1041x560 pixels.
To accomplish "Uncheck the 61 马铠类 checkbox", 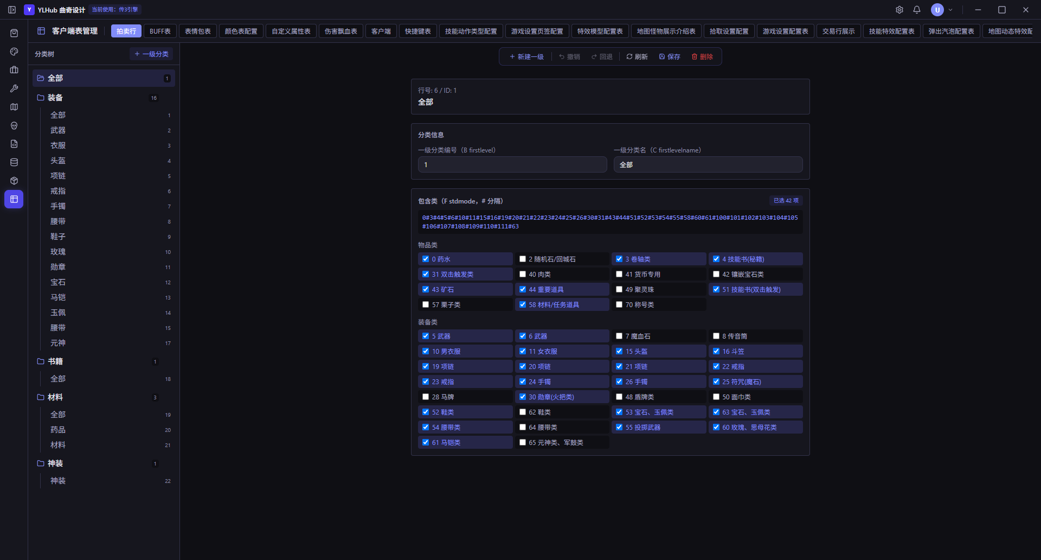I will tap(426, 442).
